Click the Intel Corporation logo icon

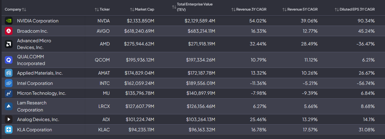pyautogui.click(x=9, y=83)
